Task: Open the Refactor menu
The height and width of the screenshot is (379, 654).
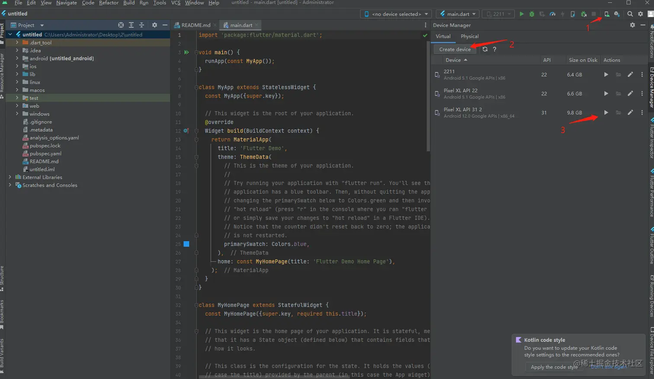Action: click(109, 3)
